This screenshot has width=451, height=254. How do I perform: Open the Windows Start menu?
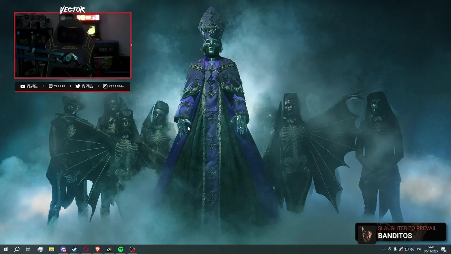(5, 249)
